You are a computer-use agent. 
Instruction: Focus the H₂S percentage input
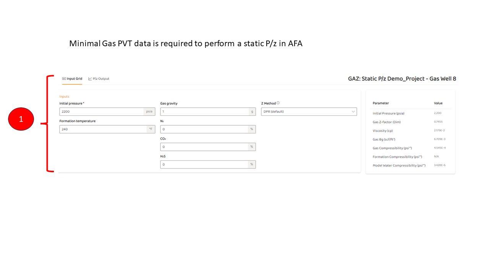204,164
